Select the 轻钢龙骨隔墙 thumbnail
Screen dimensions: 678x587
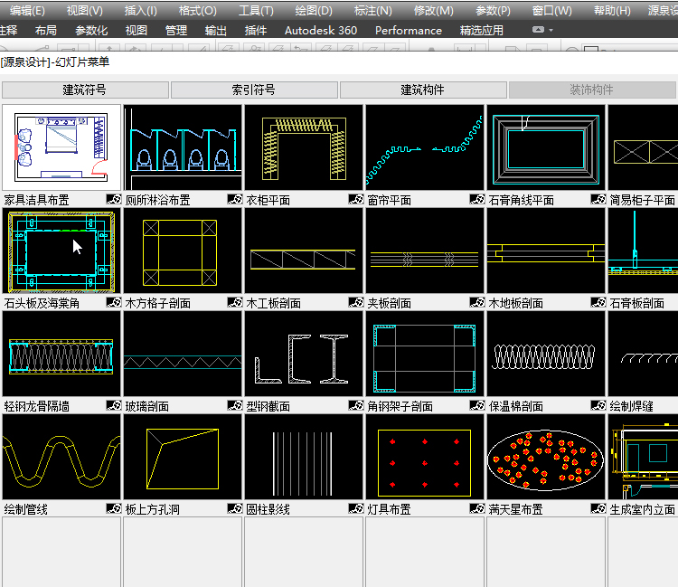pos(61,353)
